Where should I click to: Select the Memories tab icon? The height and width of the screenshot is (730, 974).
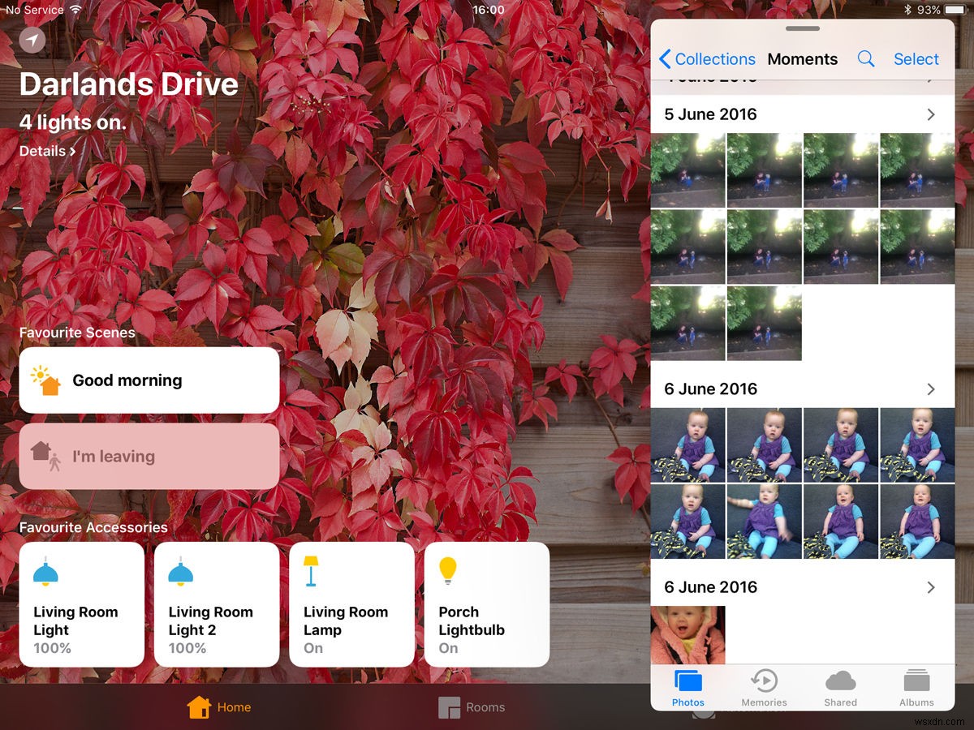coord(764,682)
